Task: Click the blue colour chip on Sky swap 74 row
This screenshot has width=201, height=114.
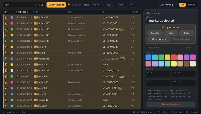Action: pos(12,94)
